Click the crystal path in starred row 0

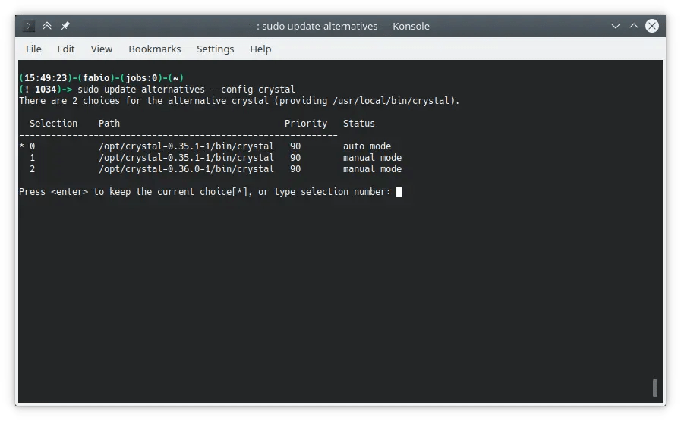point(186,146)
